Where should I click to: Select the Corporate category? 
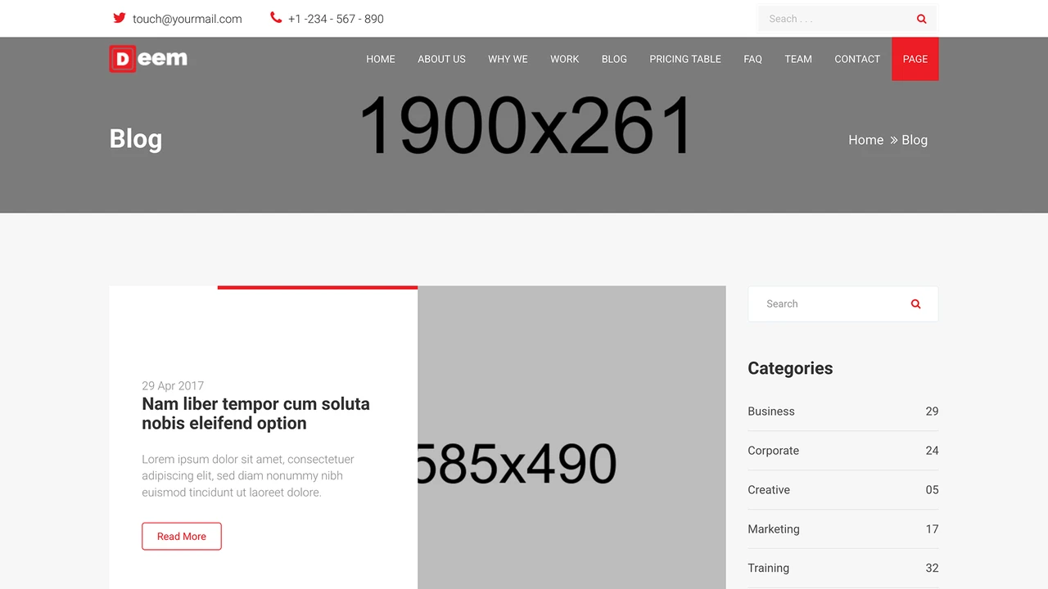pyautogui.click(x=773, y=451)
